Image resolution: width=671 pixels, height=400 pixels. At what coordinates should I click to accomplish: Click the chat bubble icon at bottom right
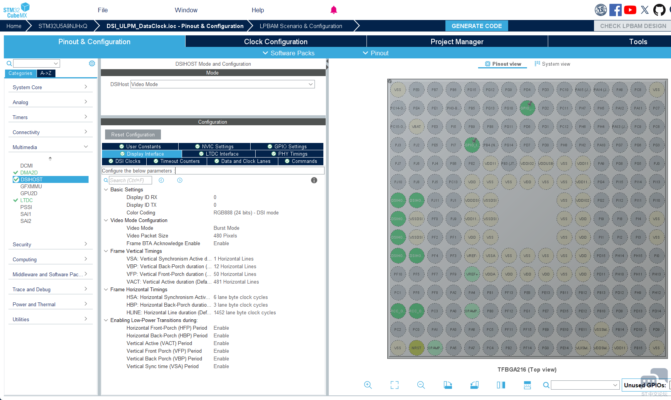point(654,378)
